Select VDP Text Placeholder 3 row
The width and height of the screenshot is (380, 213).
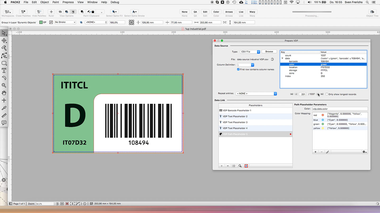click(x=255, y=122)
